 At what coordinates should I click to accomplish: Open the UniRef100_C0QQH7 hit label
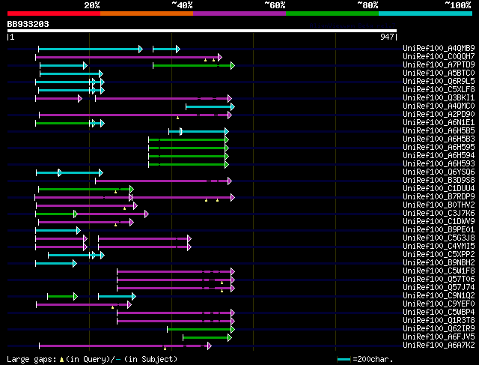pos(439,56)
